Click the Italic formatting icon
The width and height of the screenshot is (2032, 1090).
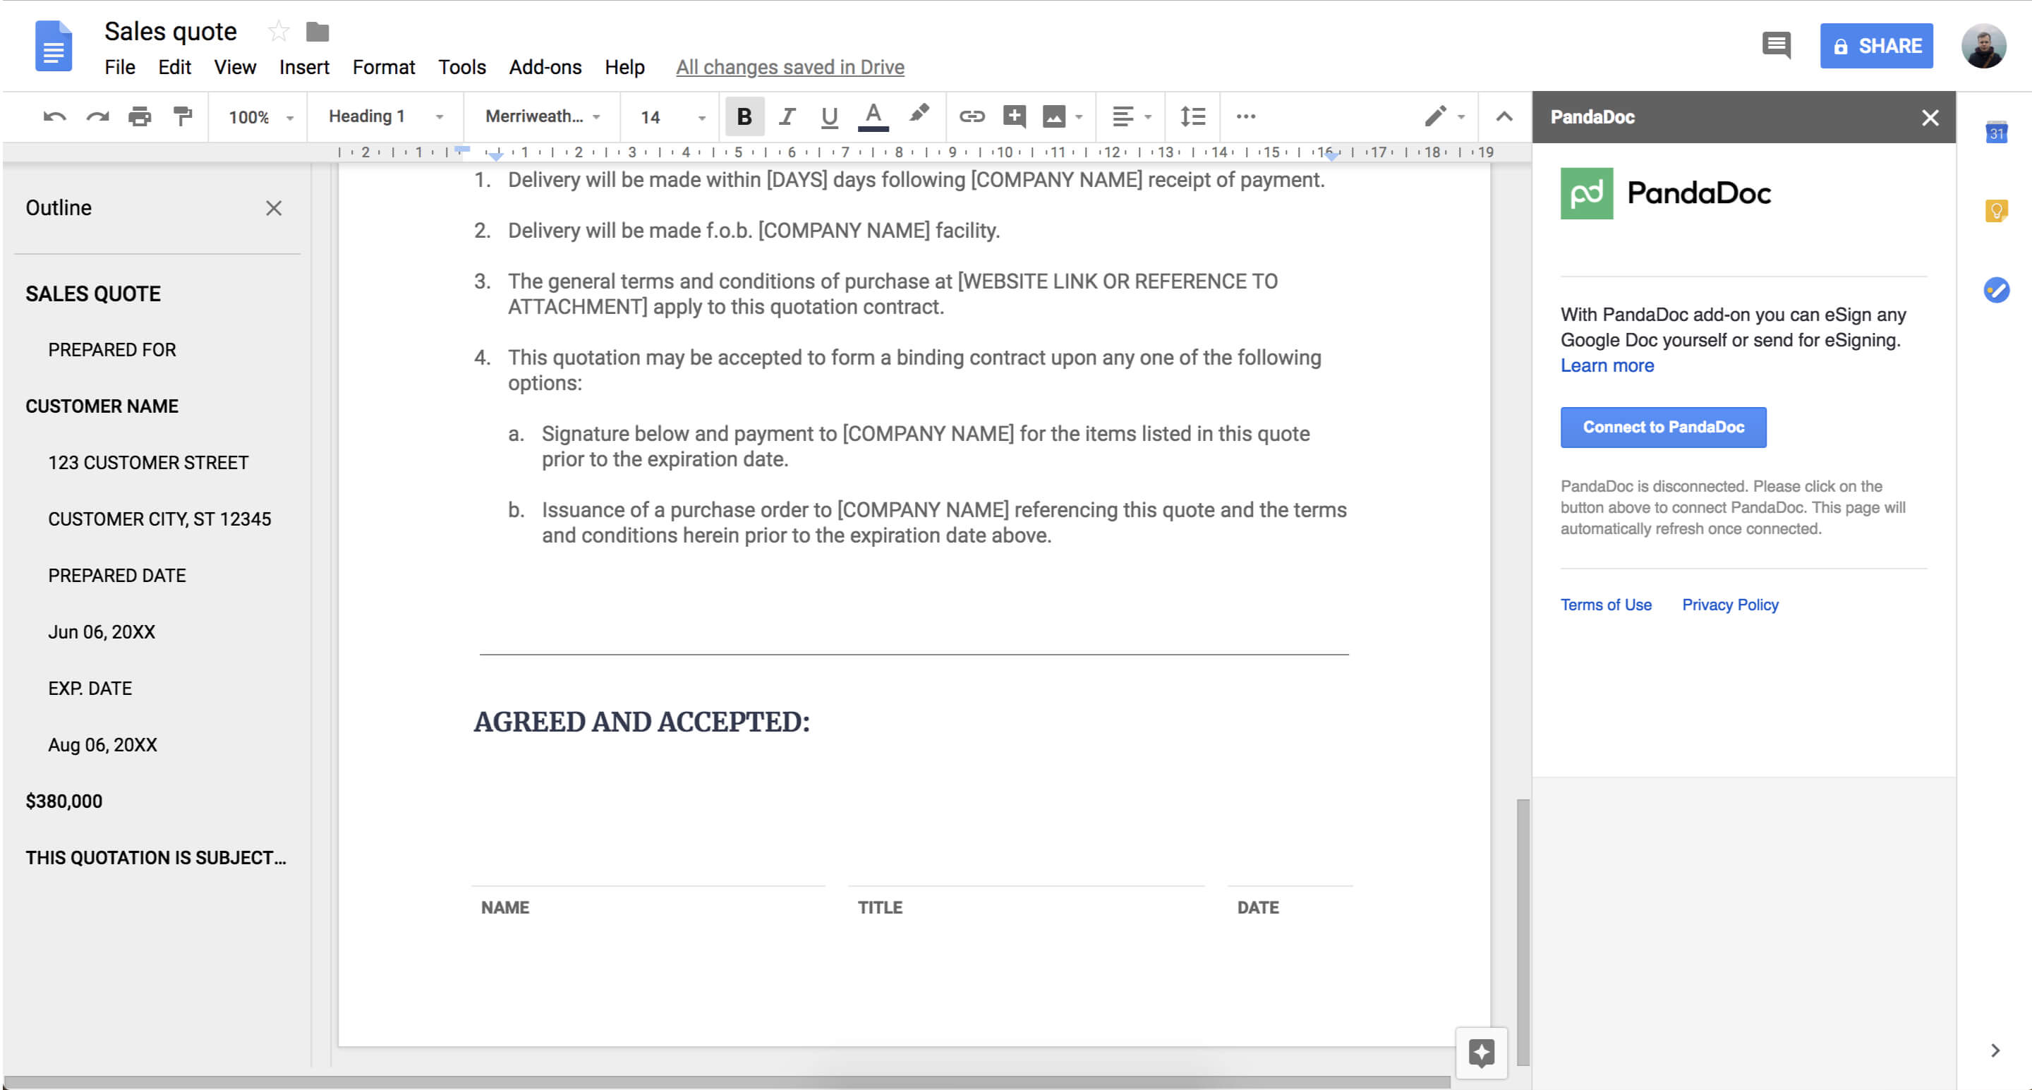click(786, 117)
